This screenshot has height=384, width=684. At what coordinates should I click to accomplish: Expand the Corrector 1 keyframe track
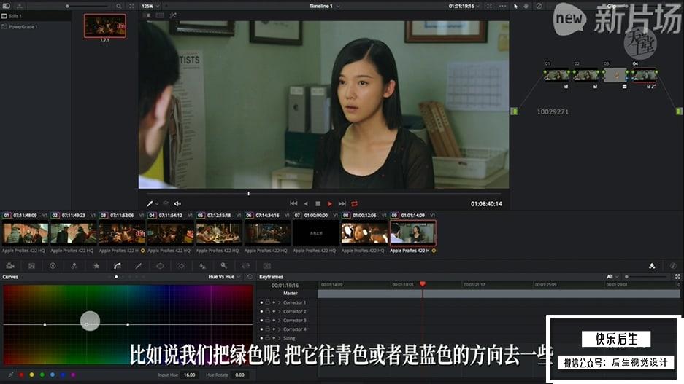click(x=279, y=302)
